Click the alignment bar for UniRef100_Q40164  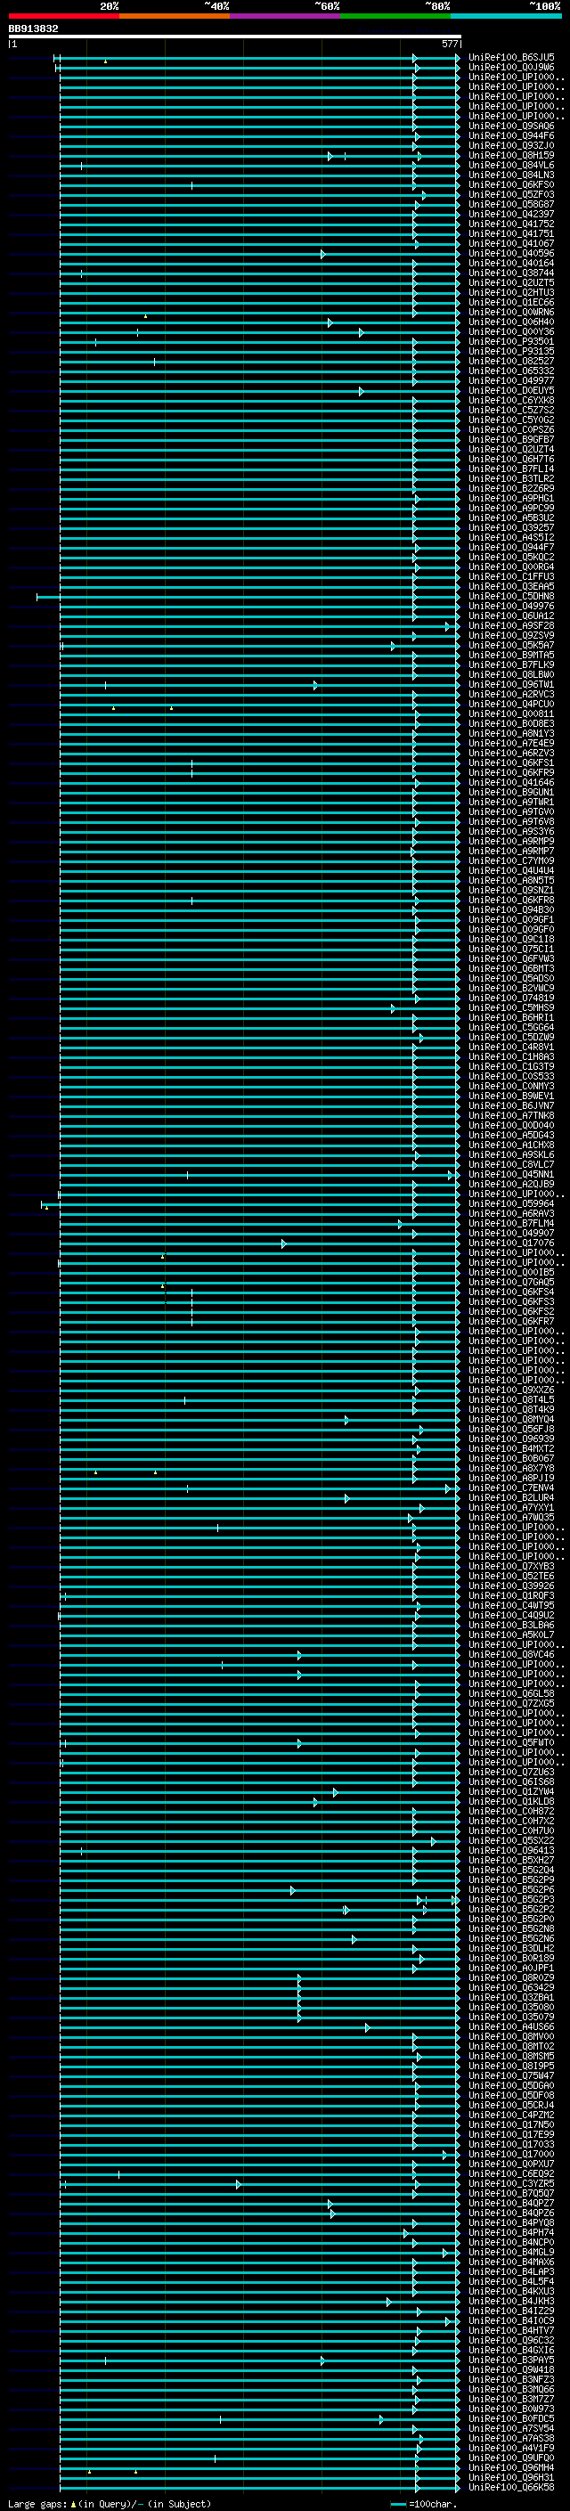(259, 265)
